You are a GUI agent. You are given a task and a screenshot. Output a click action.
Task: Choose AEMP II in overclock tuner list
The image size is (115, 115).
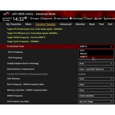point(96,57)
